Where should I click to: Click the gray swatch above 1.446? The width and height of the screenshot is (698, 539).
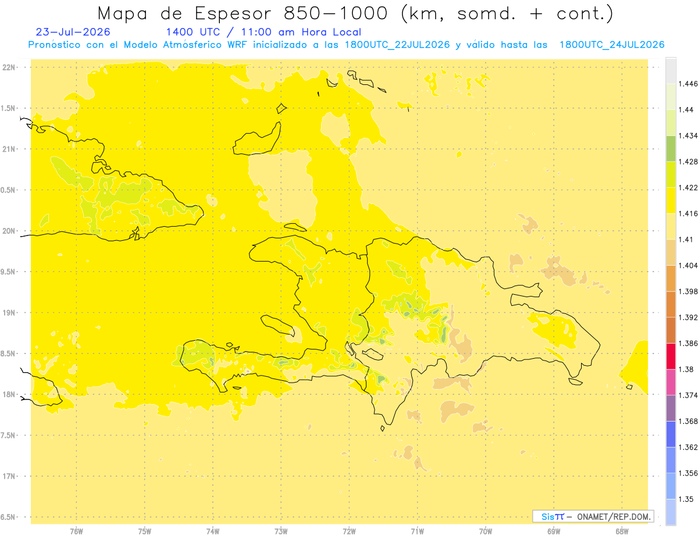click(x=671, y=70)
